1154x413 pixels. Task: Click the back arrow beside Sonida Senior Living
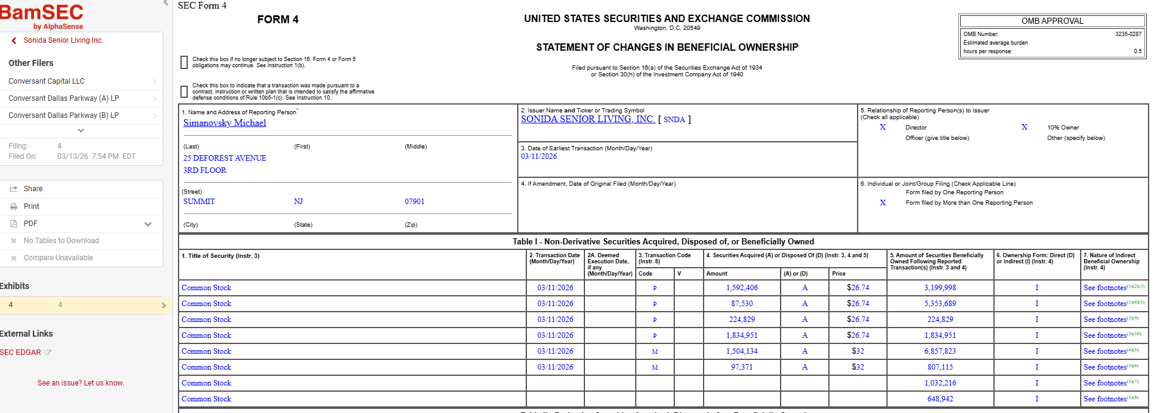pyautogui.click(x=13, y=40)
